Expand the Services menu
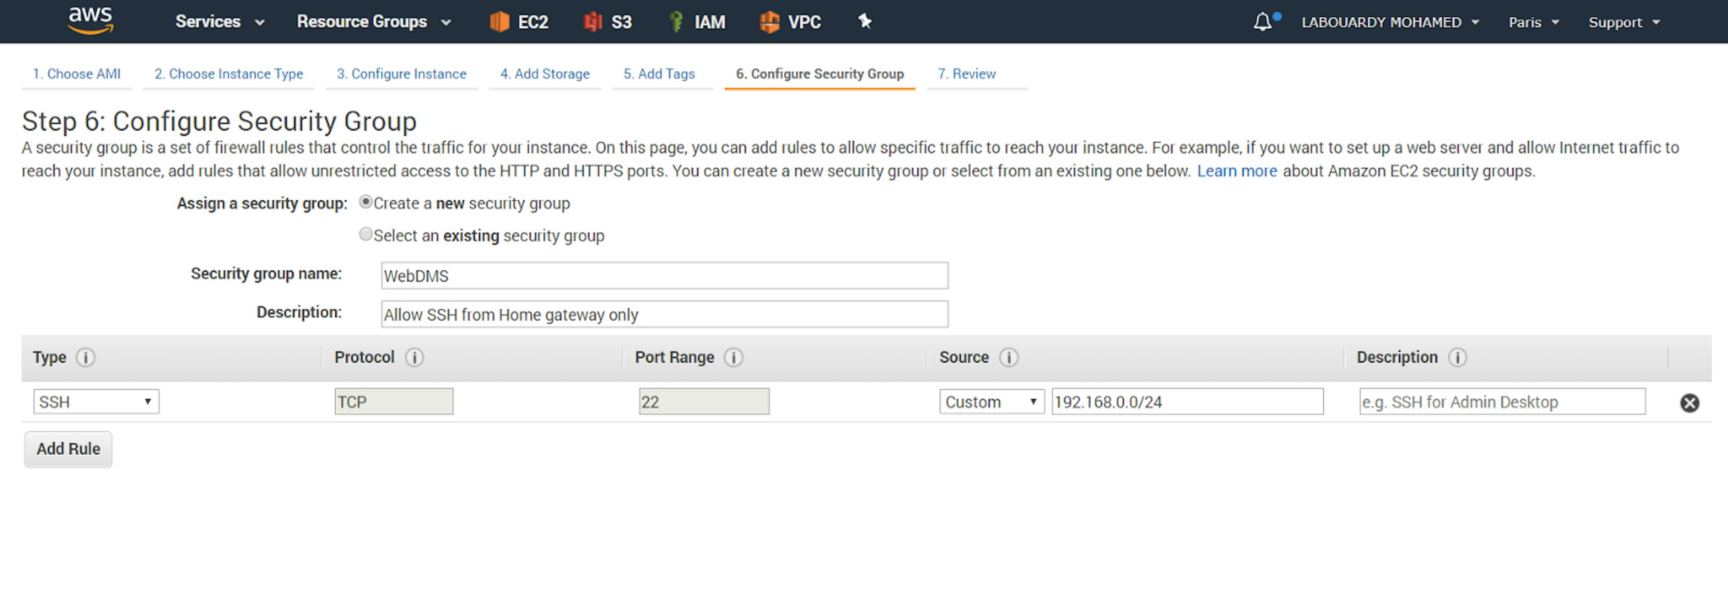The height and width of the screenshot is (593, 1728). (219, 22)
